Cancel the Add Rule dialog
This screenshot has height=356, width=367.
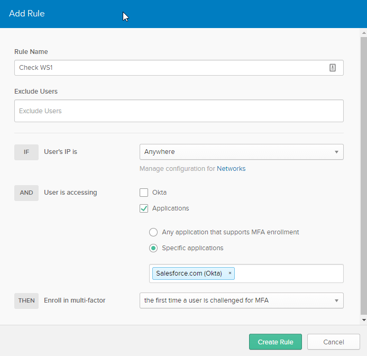coord(333,342)
